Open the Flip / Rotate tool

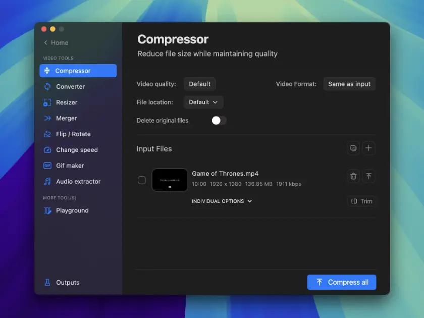pos(73,134)
